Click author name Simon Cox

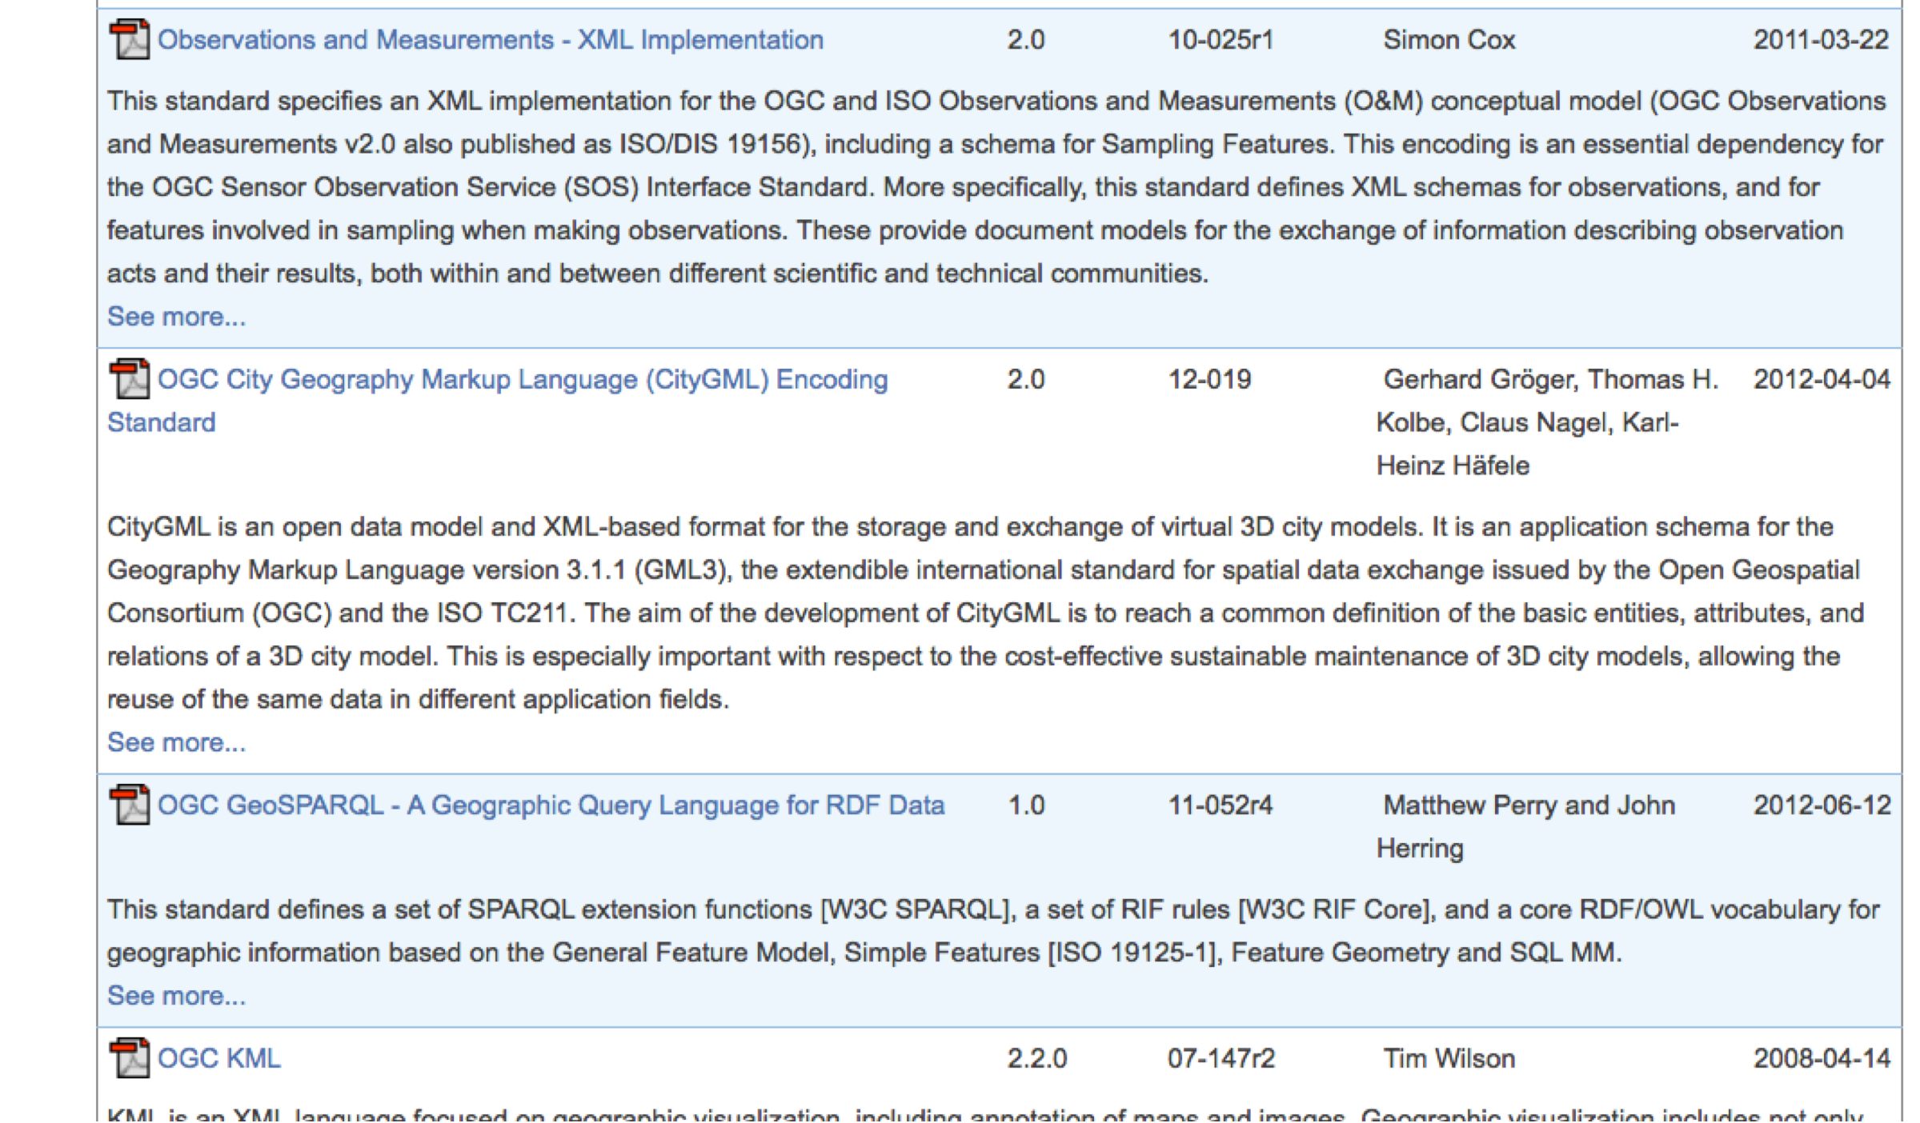(1449, 40)
